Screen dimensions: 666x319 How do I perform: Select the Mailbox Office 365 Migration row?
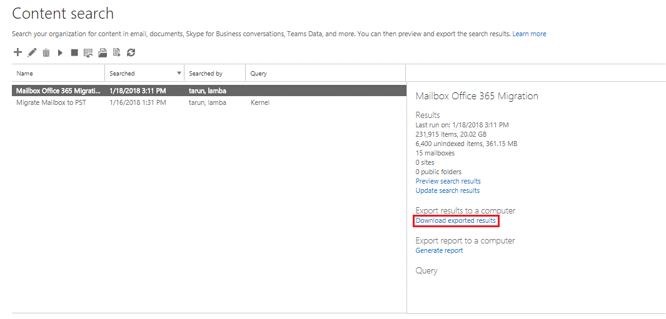pyautogui.click(x=208, y=91)
